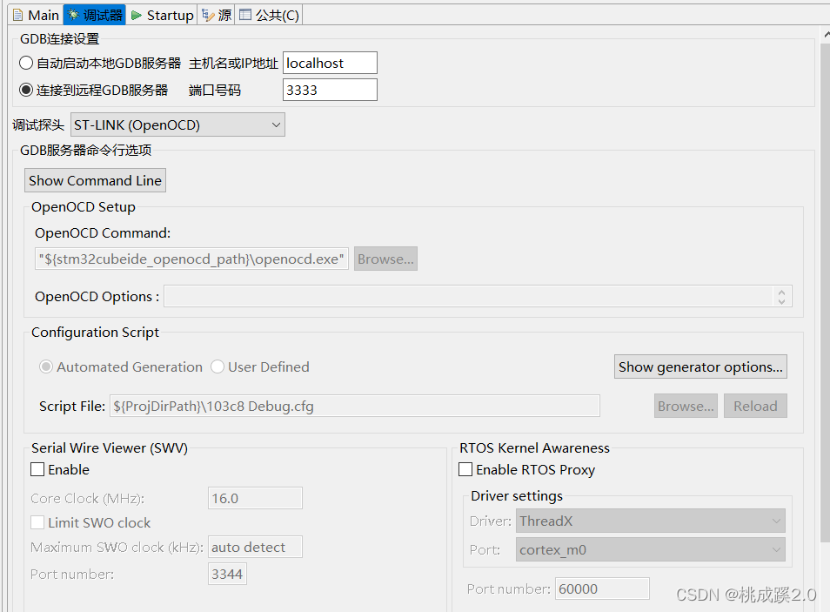Viewport: 830px width, 612px height.
Task: Click the vertical scrollbar on the right
Action: 826,293
